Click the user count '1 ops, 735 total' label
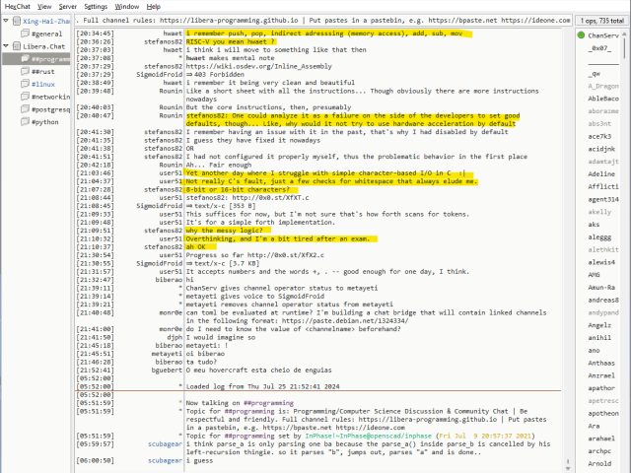Image resolution: width=631 pixels, height=473 pixels. click(598, 20)
